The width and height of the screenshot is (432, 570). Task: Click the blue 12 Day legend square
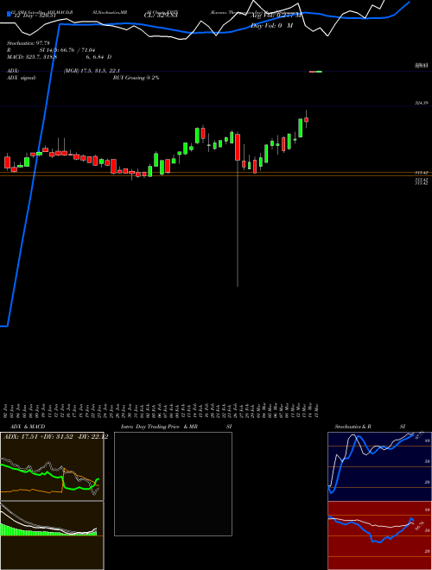tap(9, 14)
